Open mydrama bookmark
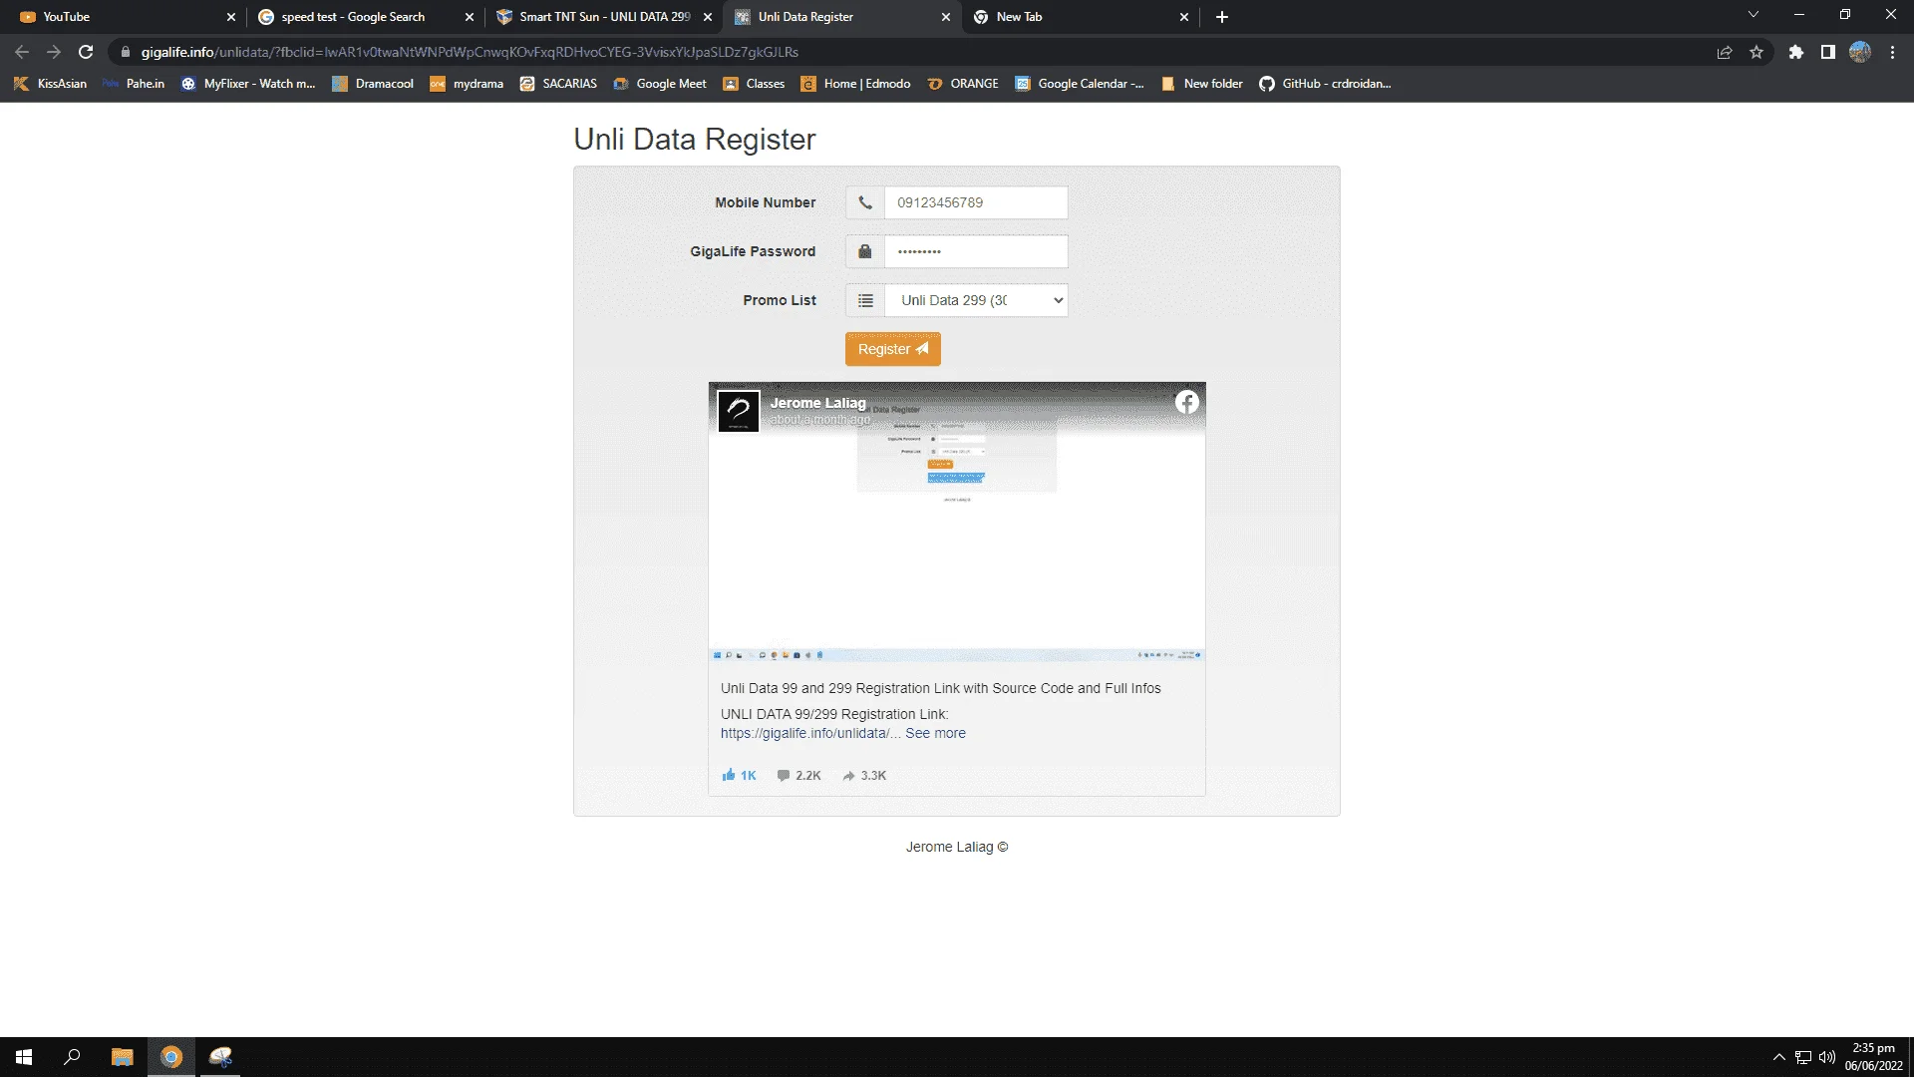 467,84
